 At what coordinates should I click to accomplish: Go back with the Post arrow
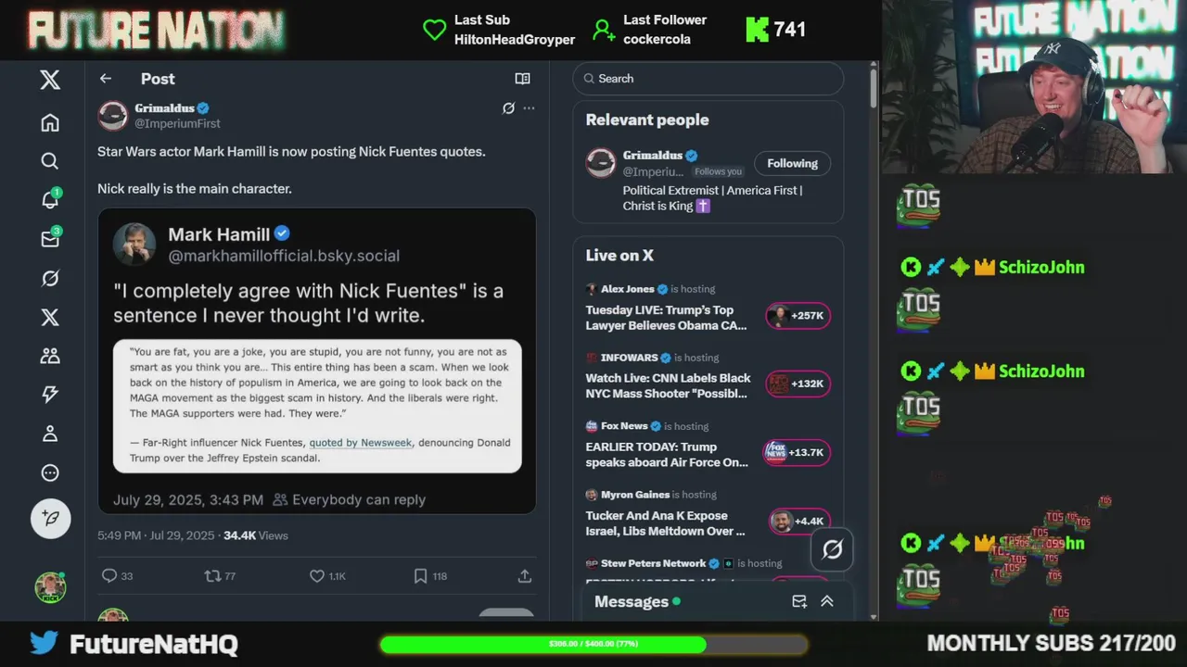tap(106, 79)
